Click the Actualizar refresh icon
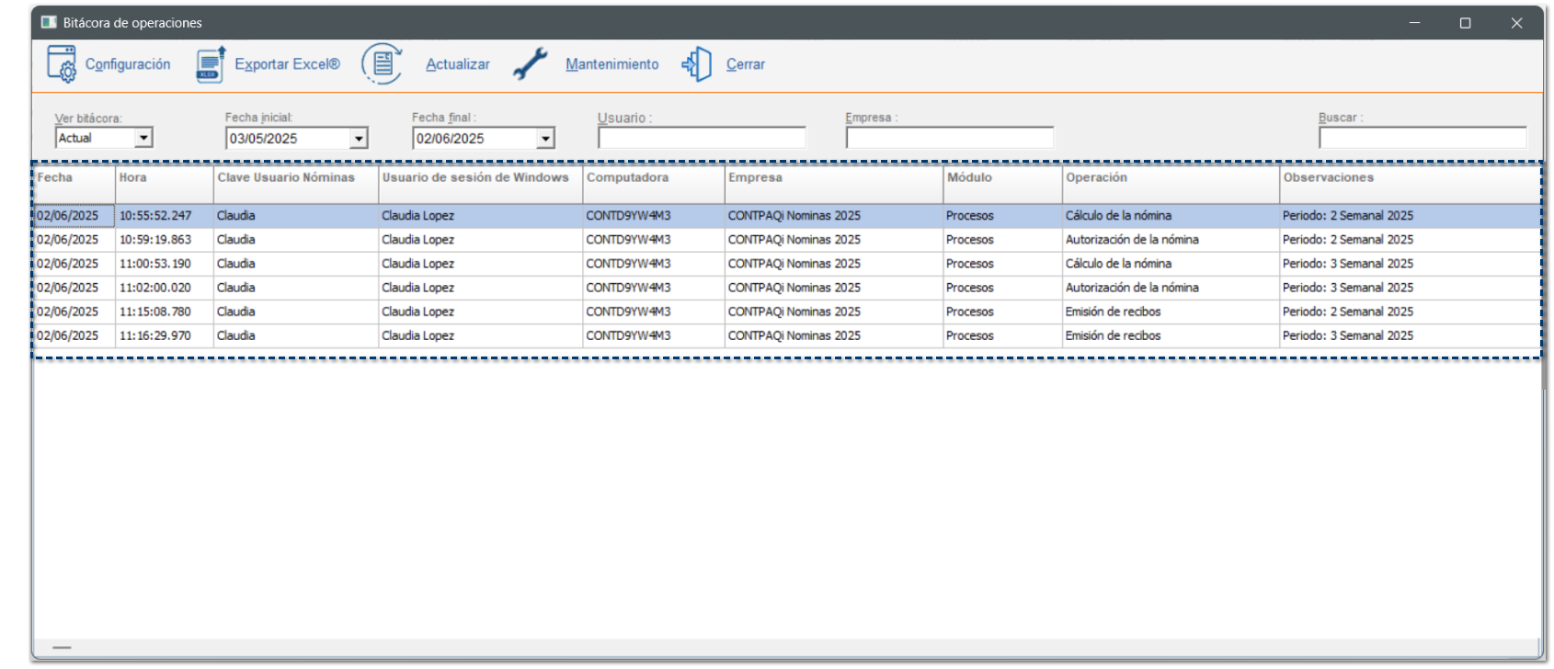This screenshot has height=669, width=1554. coord(382,64)
